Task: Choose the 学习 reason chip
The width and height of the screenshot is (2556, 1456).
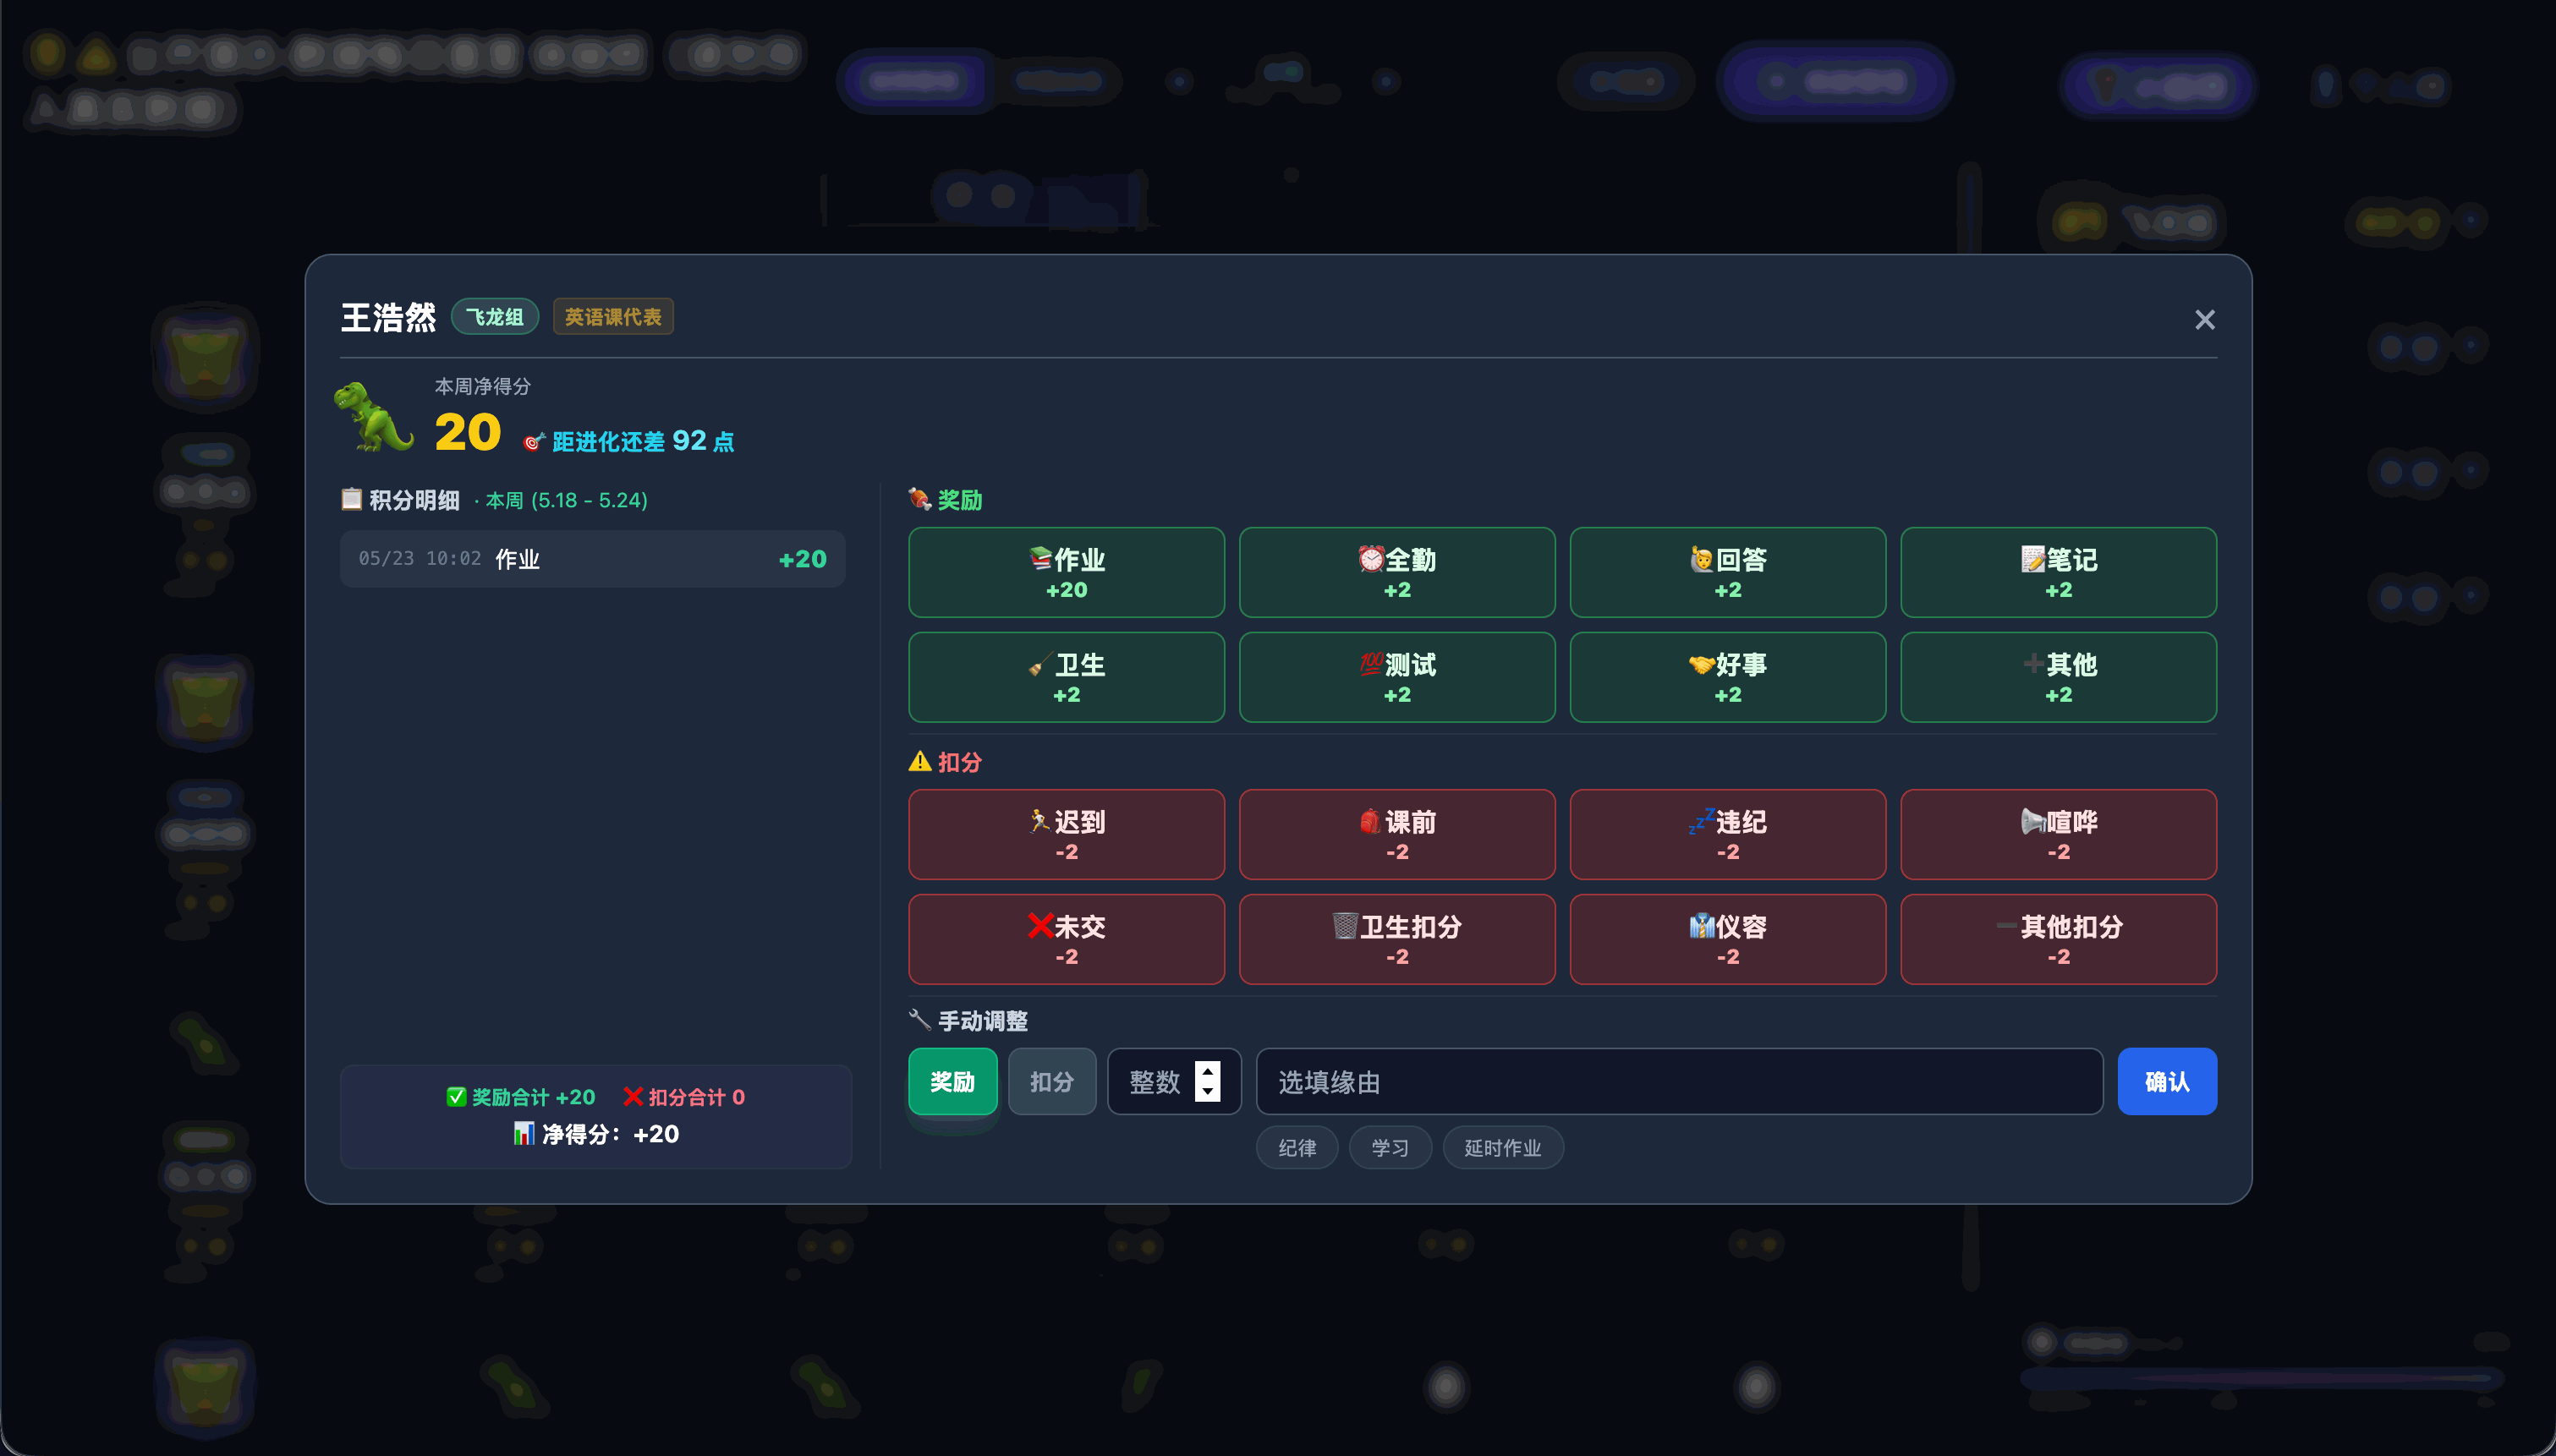Action: click(1390, 1147)
